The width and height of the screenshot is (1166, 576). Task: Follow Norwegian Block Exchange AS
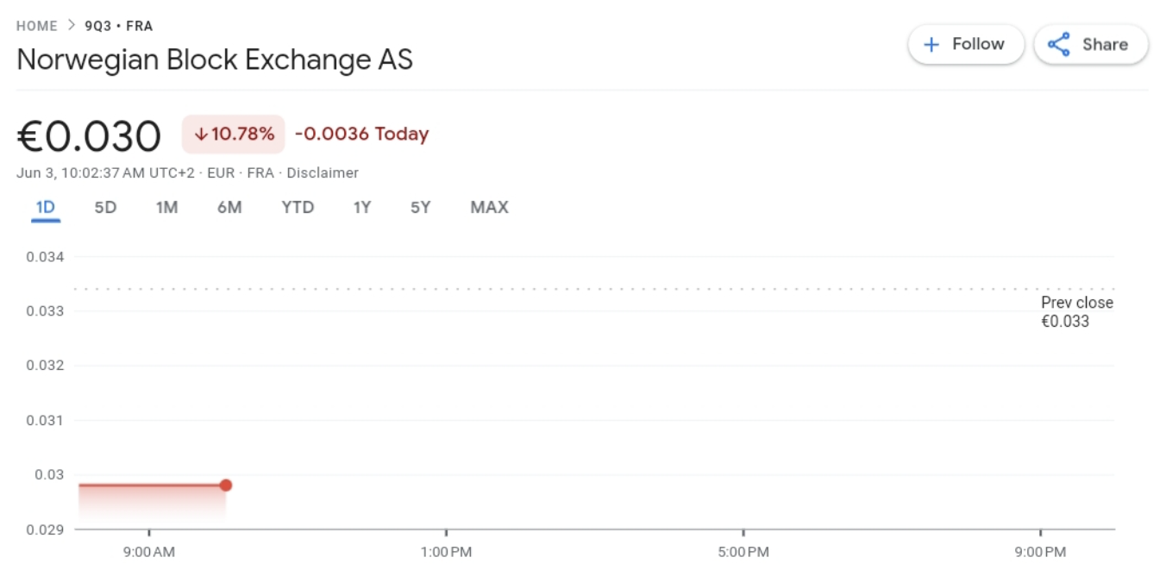tap(966, 45)
